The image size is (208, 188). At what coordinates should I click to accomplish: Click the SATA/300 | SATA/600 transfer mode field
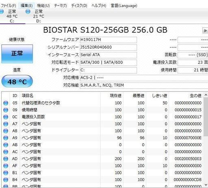coord(108,63)
